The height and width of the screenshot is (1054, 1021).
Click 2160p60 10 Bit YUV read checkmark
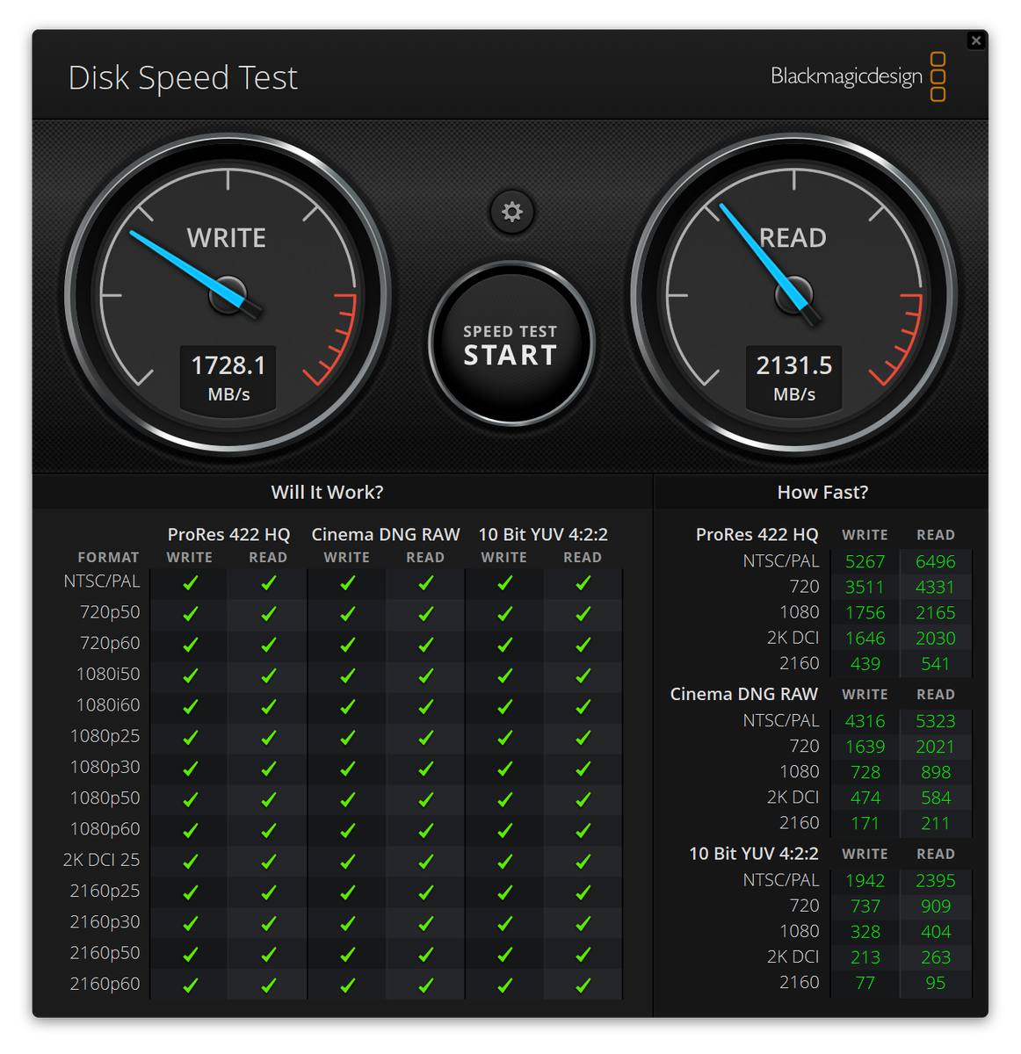[x=583, y=985]
